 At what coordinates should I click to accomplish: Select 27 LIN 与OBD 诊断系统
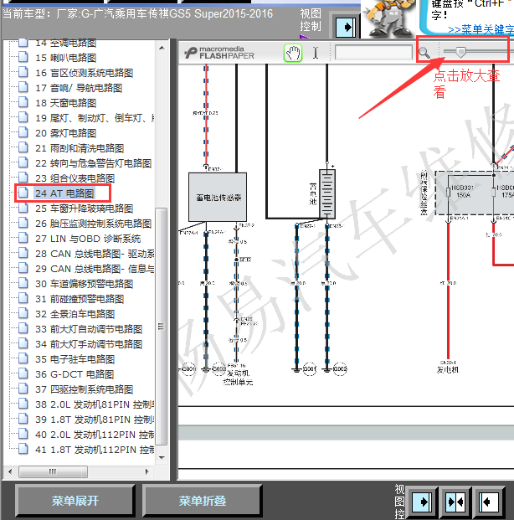click(88, 239)
